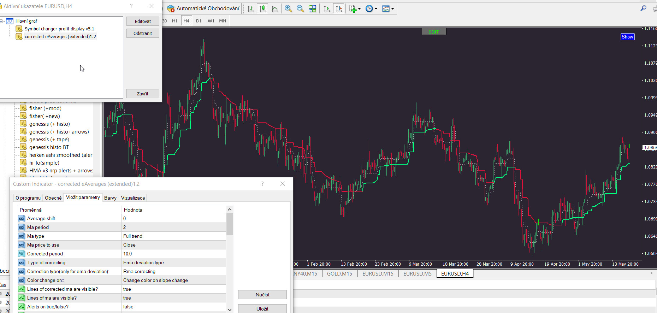Screen dimensions: 657x313
Task: Click the Ma price to use value Close
Action: [x=174, y=245]
